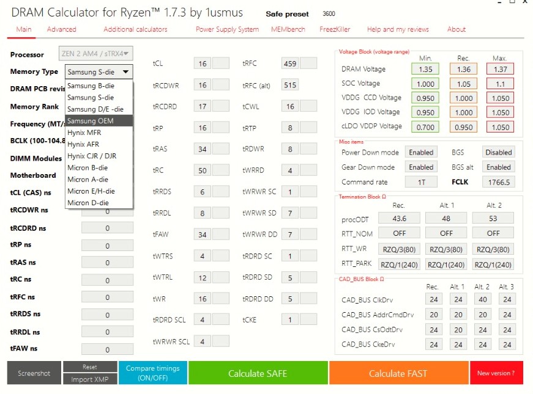Choose Micron E/H-die option
This screenshot has height=394, width=533.
click(99, 191)
